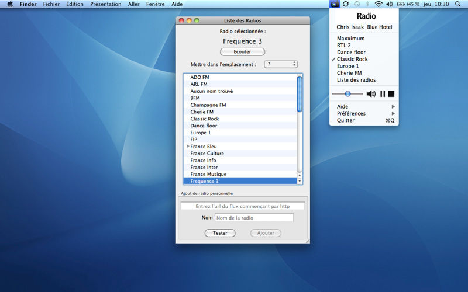Click the Ajouter button
The width and height of the screenshot is (468, 292).
(x=266, y=233)
